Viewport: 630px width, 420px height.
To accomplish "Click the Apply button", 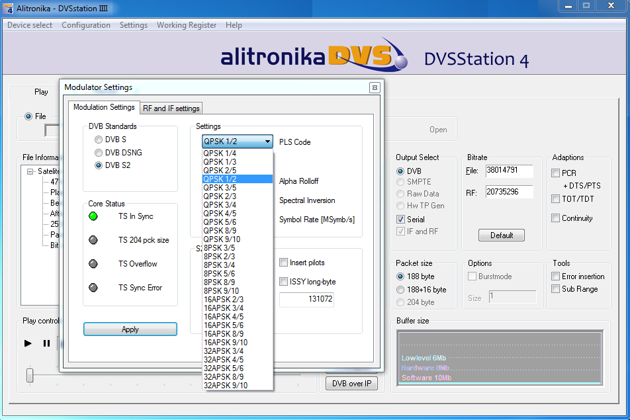I will (130, 329).
